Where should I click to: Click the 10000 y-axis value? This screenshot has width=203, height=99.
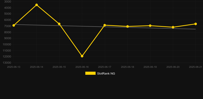point(7,44)
